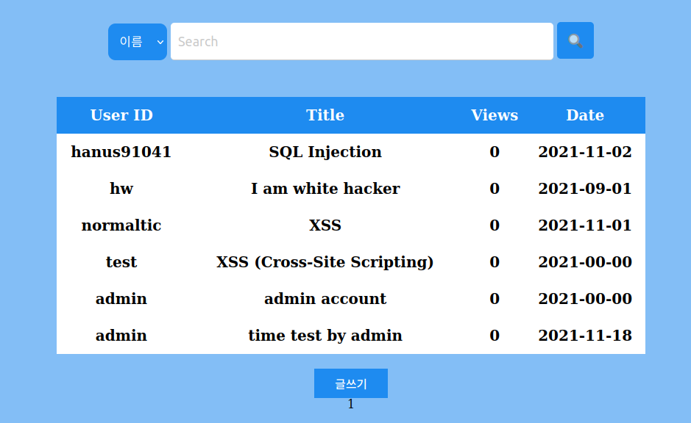Select admin in the admin account row

tap(121, 299)
